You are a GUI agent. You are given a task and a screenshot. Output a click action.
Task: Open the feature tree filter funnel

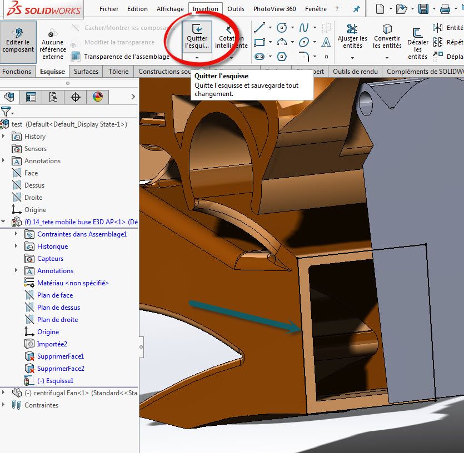pyautogui.click(x=6, y=112)
